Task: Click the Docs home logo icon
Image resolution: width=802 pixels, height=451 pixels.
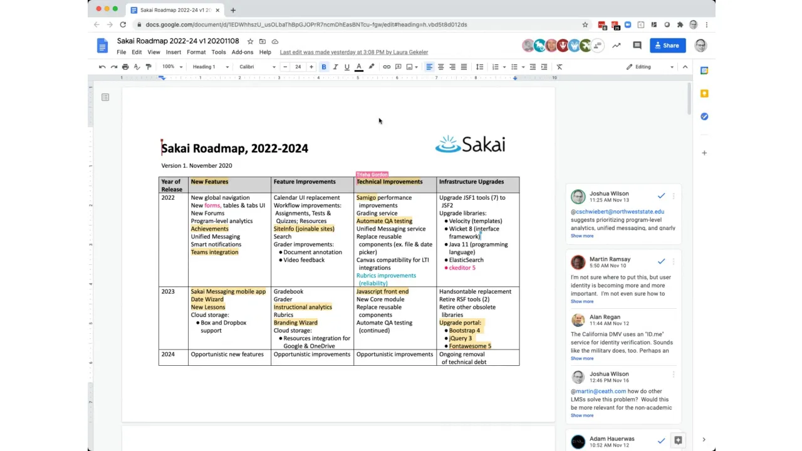Action: (x=102, y=46)
